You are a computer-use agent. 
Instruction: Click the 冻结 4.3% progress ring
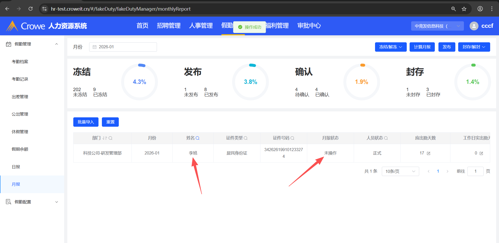click(x=139, y=82)
